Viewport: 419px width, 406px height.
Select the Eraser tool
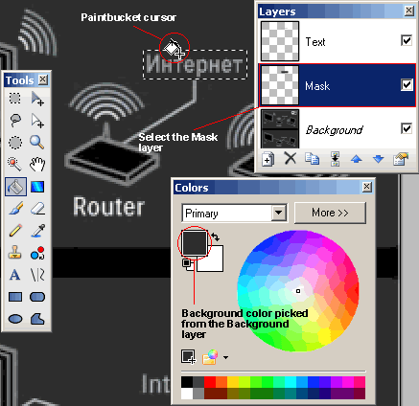coord(37,209)
